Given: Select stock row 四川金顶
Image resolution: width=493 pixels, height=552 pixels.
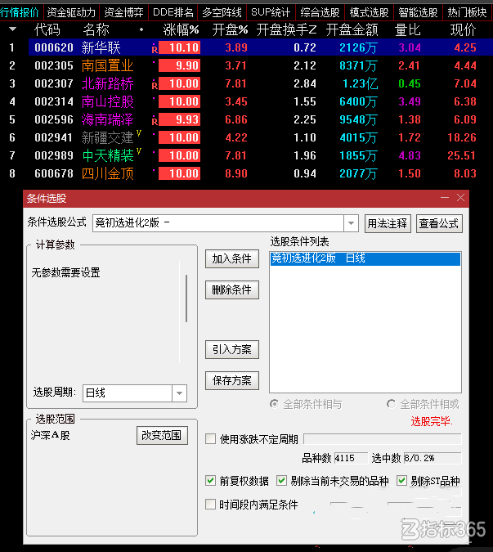Looking at the screenshot, I should (246, 173).
